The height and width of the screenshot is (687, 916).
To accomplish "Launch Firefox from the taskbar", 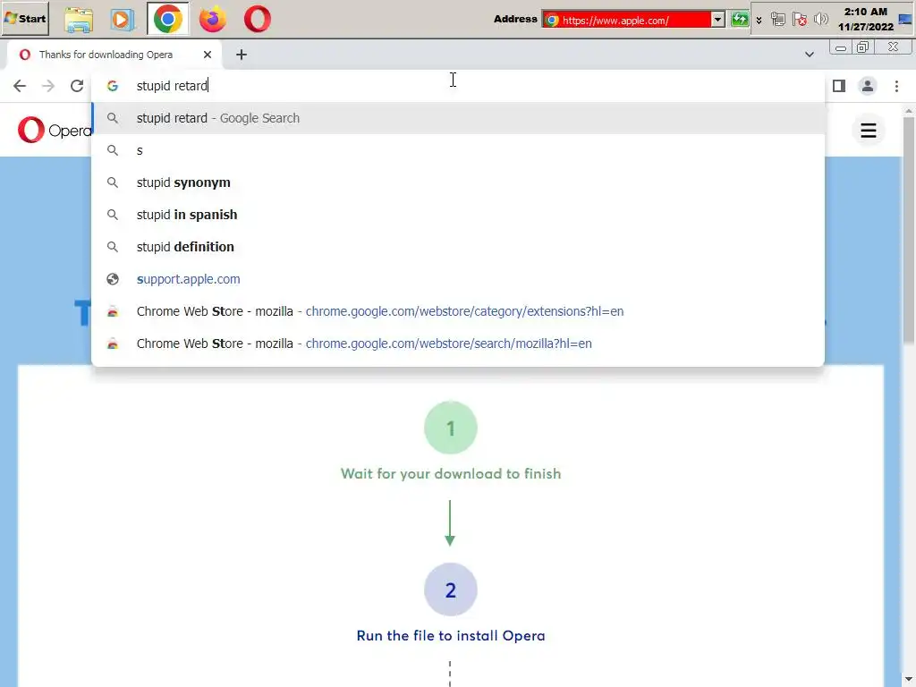I will pyautogui.click(x=213, y=20).
